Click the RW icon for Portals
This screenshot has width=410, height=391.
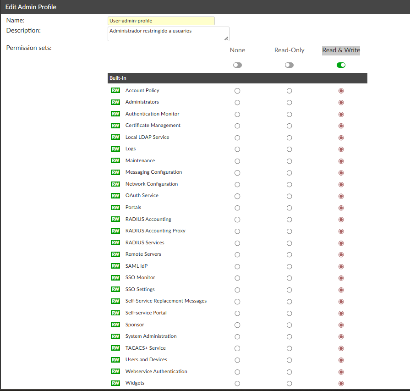[x=115, y=207]
